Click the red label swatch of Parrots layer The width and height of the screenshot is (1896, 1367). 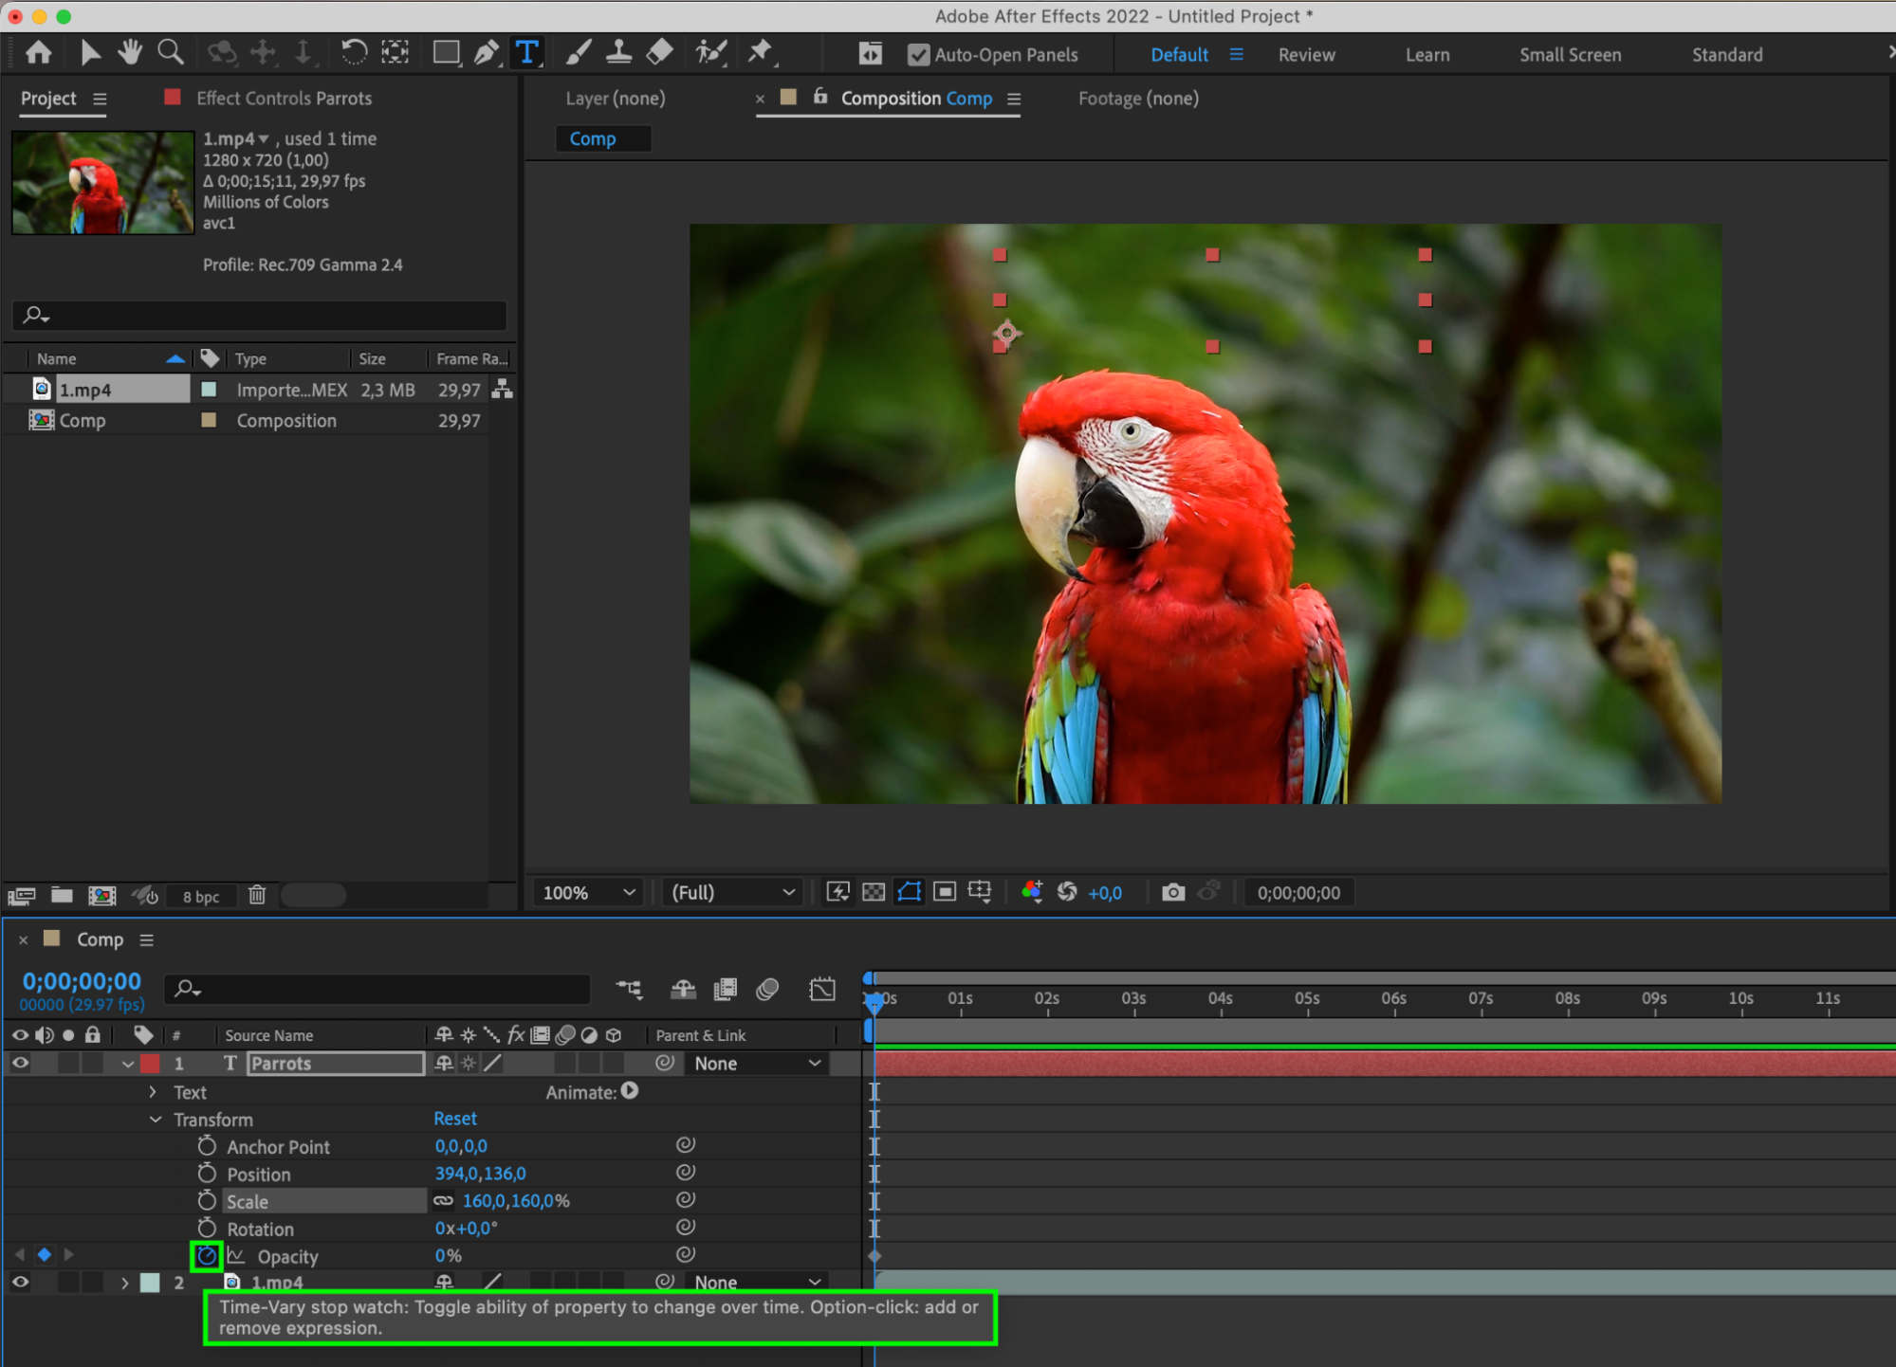point(151,1064)
